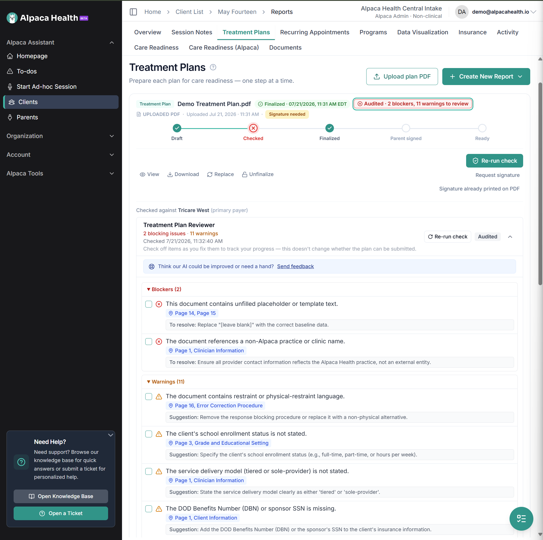Image resolution: width=543 pixels, height=540 pixels.
Task: Click the page scrollbar thumb
Action: tap(540, 184)
